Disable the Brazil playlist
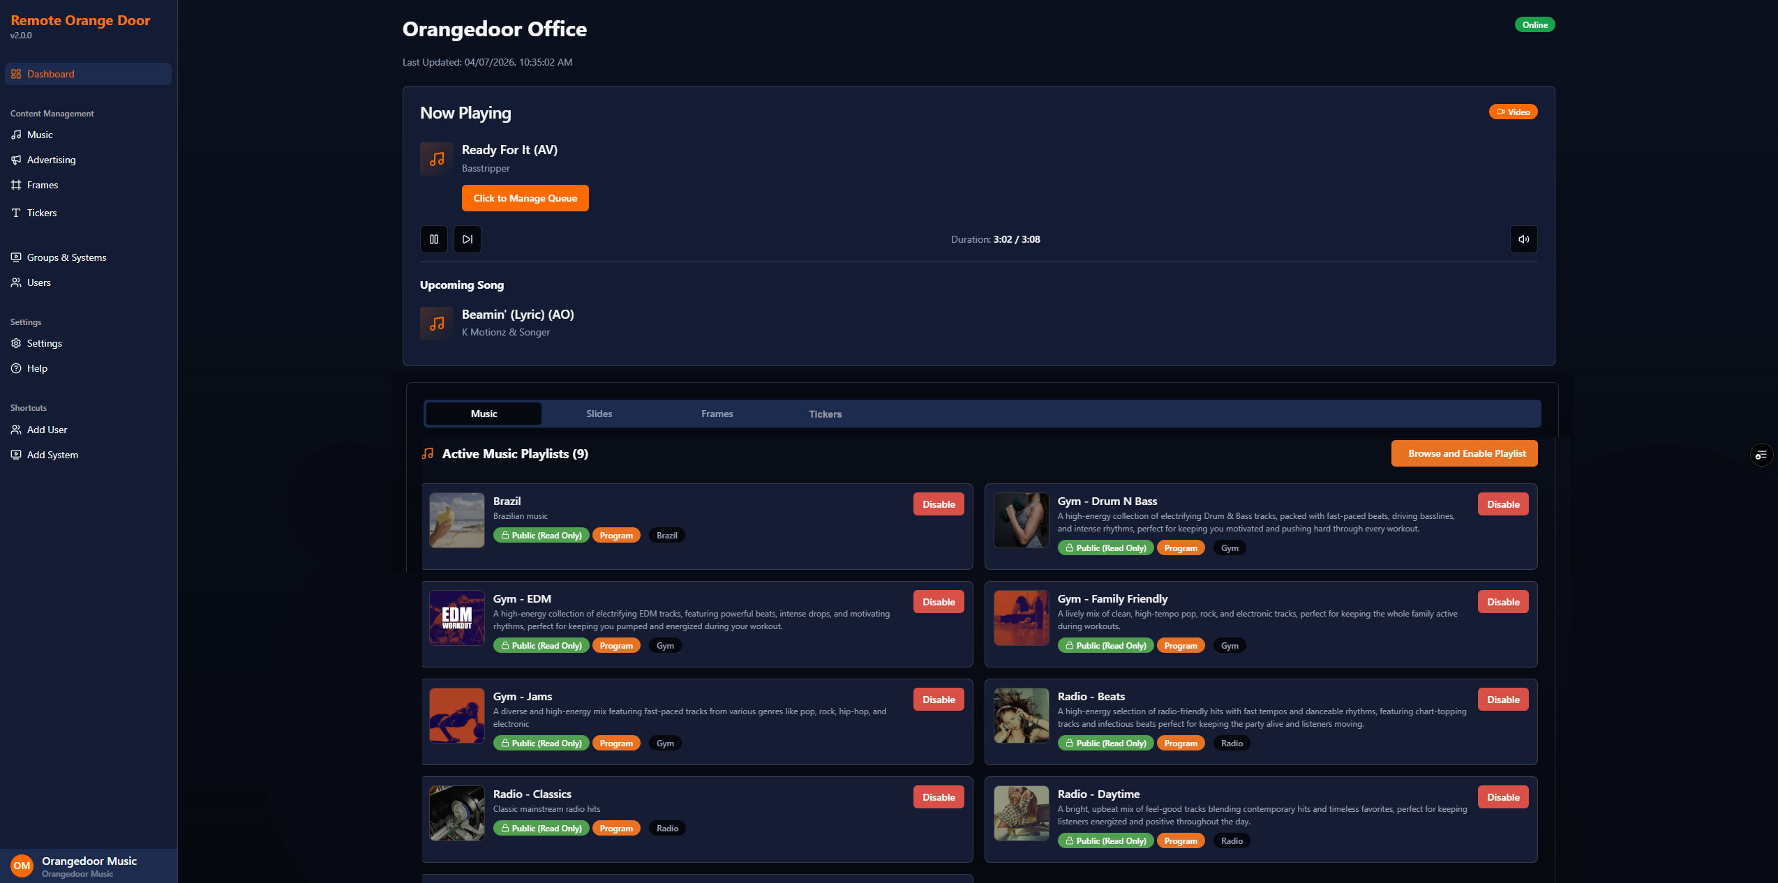Screen dimensions: 1778x883 coord(938,504)
